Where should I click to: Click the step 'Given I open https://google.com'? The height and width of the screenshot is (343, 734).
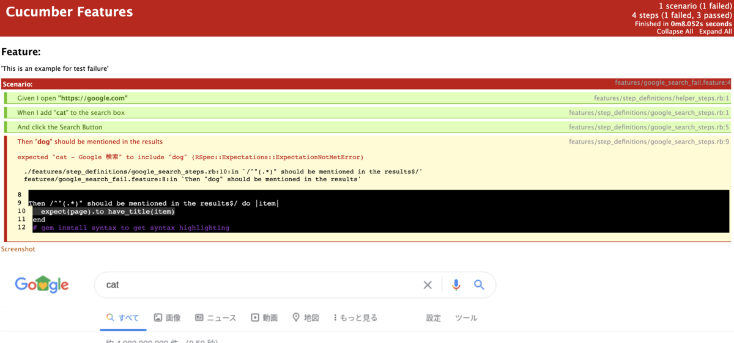(x=368, y=98)
